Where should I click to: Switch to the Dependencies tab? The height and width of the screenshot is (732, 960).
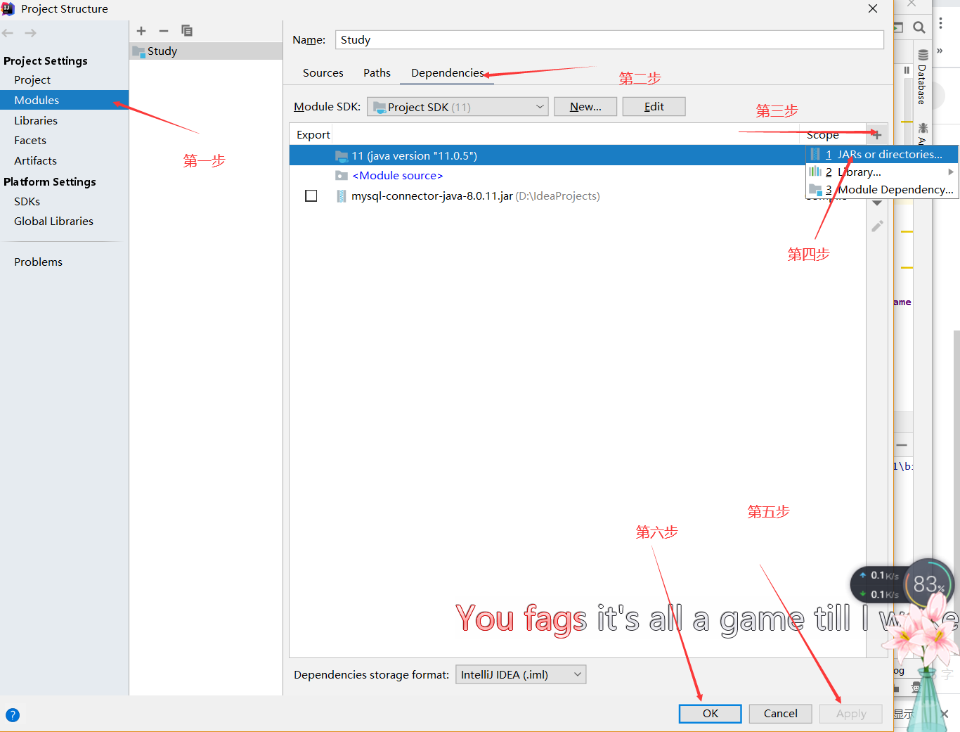point(448,73)
